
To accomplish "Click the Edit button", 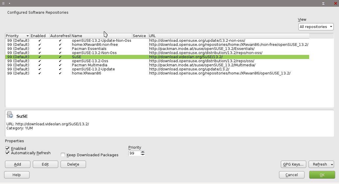I will 45,164.
